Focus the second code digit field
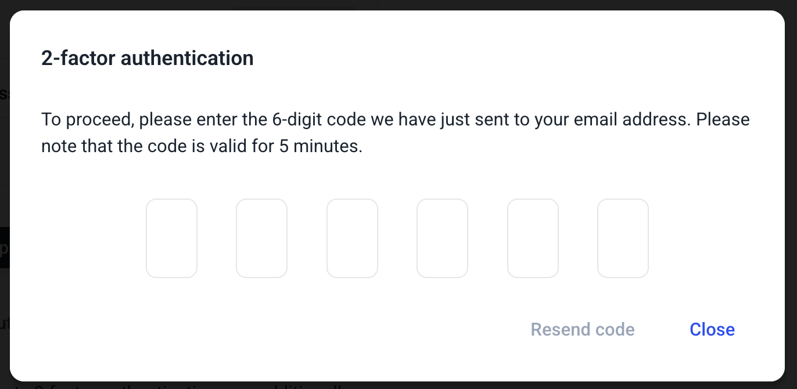Screen dimensions: 797x389 pos(261,238)
